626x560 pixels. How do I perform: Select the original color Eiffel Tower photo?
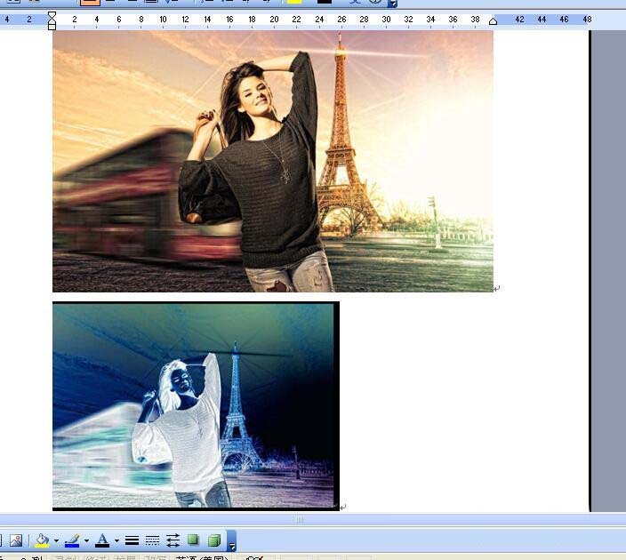pos(272,161)
